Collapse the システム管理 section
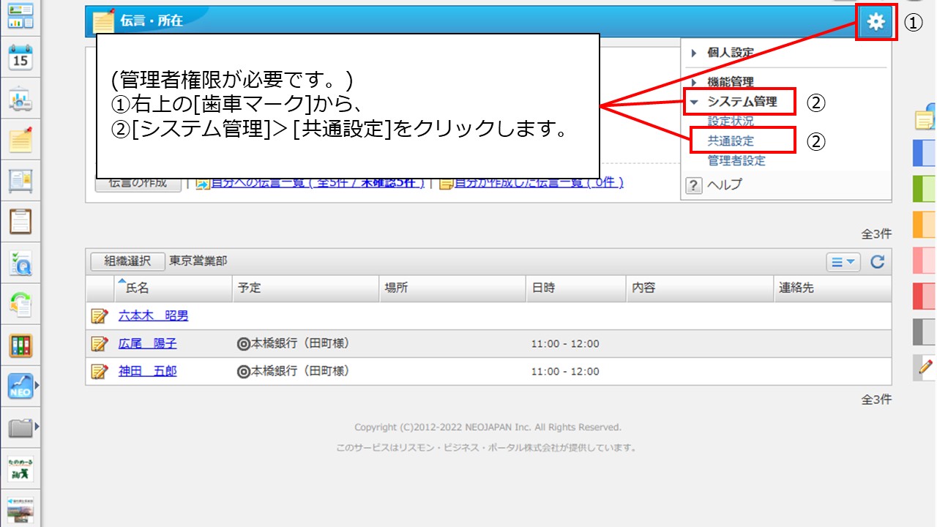The image size is (937, 527). click(741, 102)
